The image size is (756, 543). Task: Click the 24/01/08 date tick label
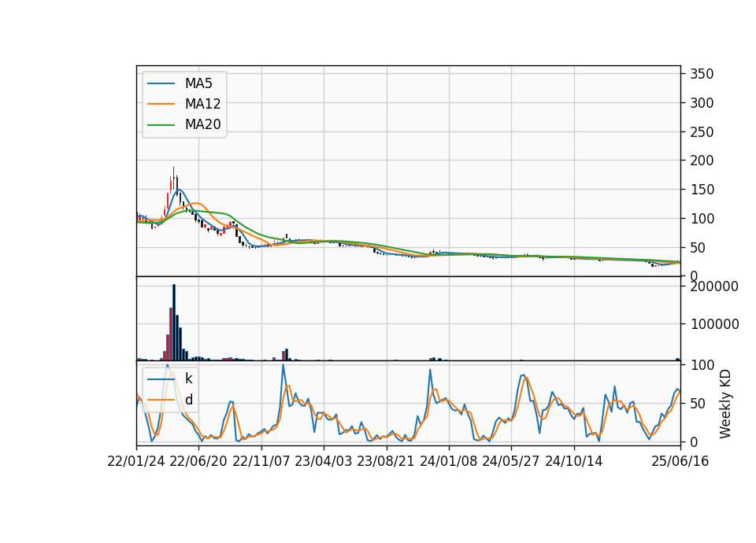click(448, 461)
